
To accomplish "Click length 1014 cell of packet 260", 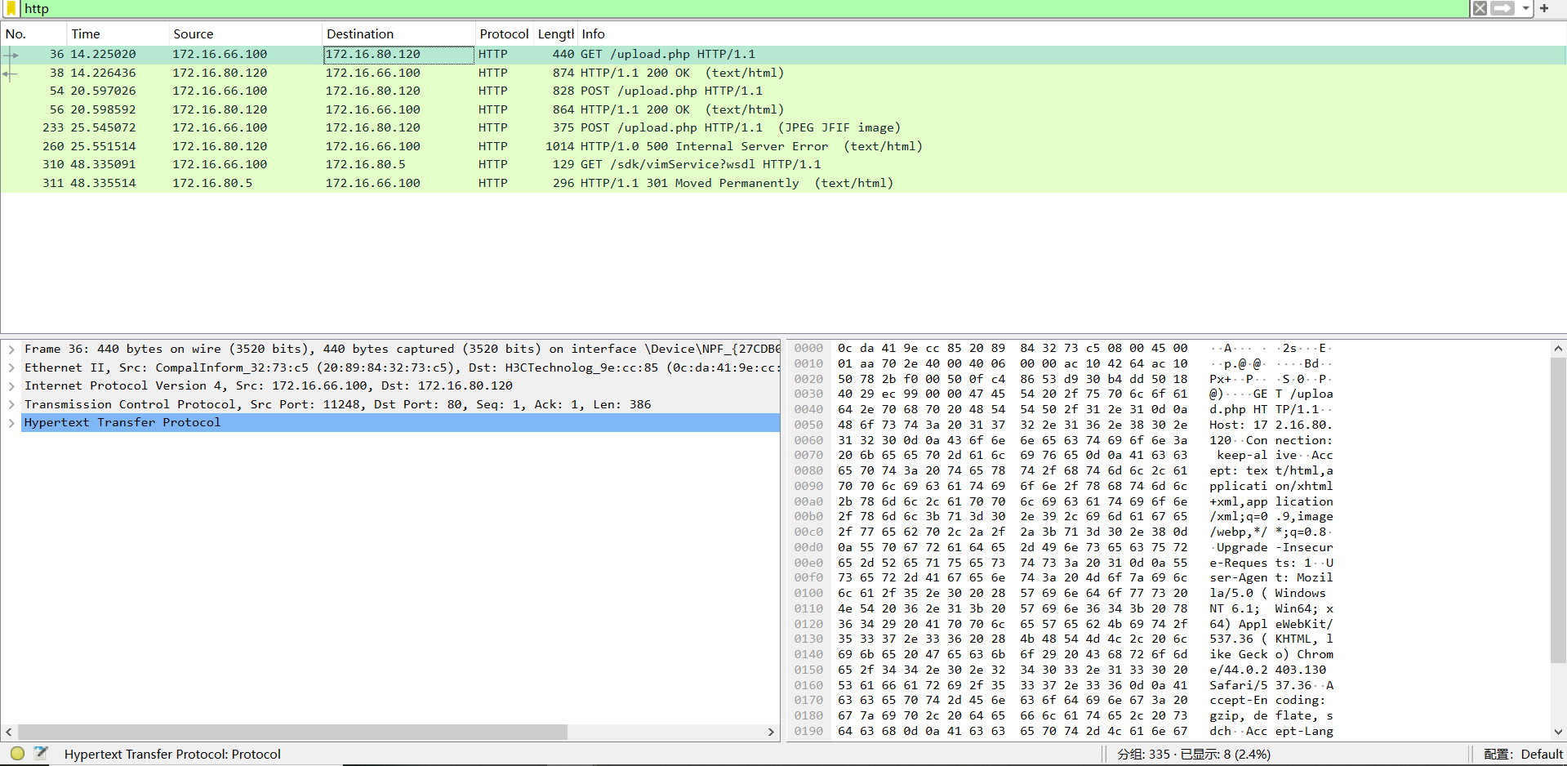I will point(559,146).
